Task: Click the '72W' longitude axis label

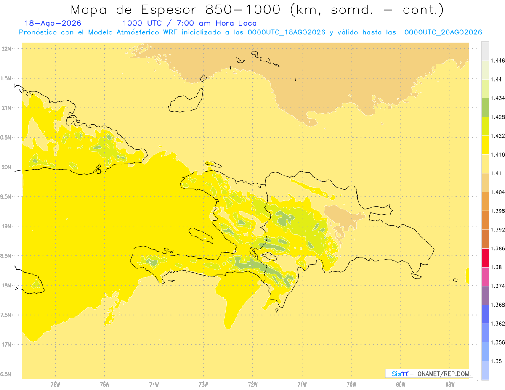Action: coord(252,384)
